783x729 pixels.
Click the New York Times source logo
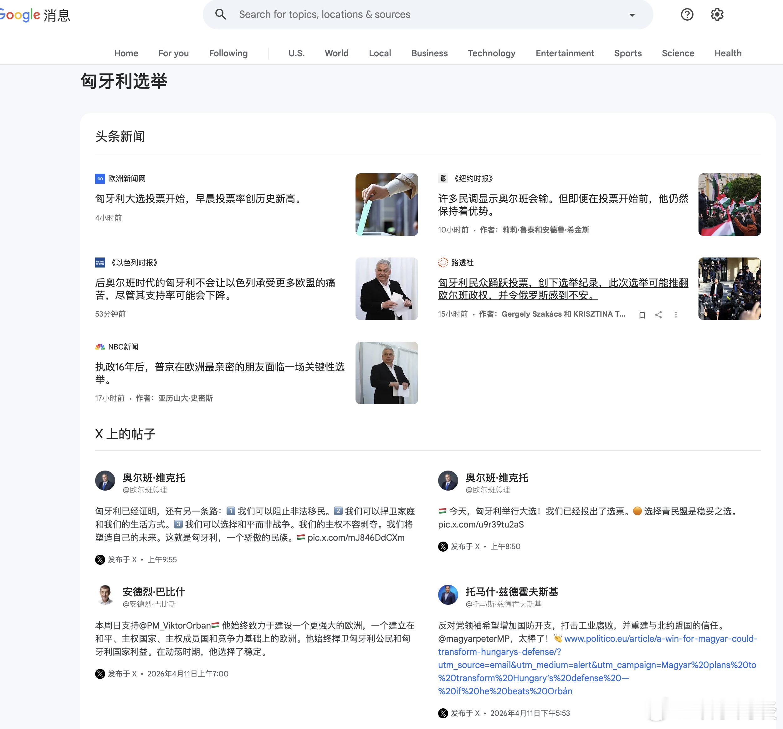(443, 178)
